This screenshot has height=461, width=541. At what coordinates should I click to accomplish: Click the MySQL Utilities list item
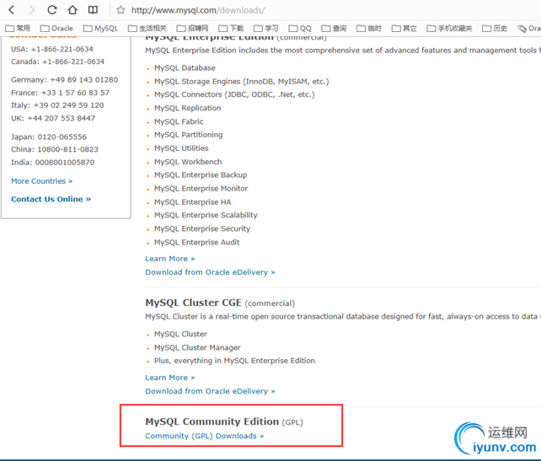click(x=181, y=148)
